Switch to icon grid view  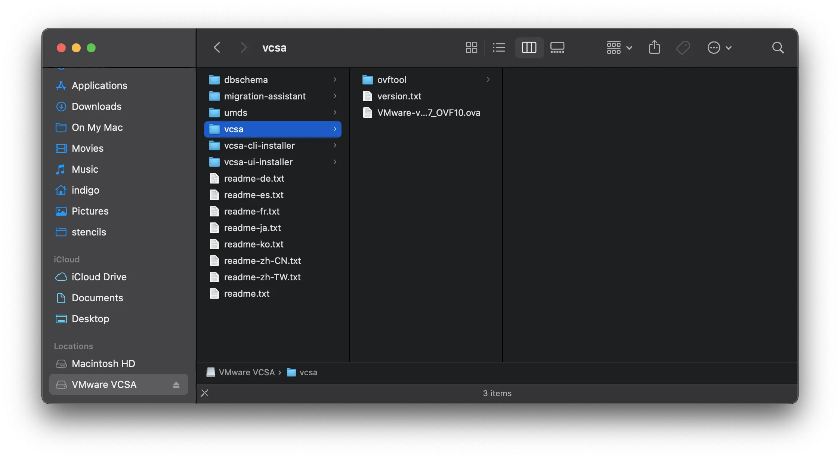[x=471, y=47]
